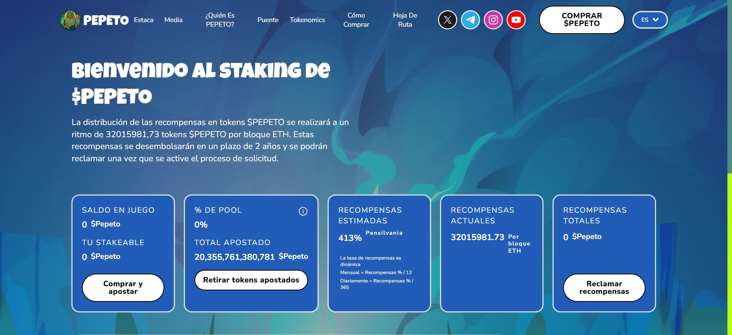Open the Puente menu item
The width and height of the screenshot is (732, 335).
268,20
